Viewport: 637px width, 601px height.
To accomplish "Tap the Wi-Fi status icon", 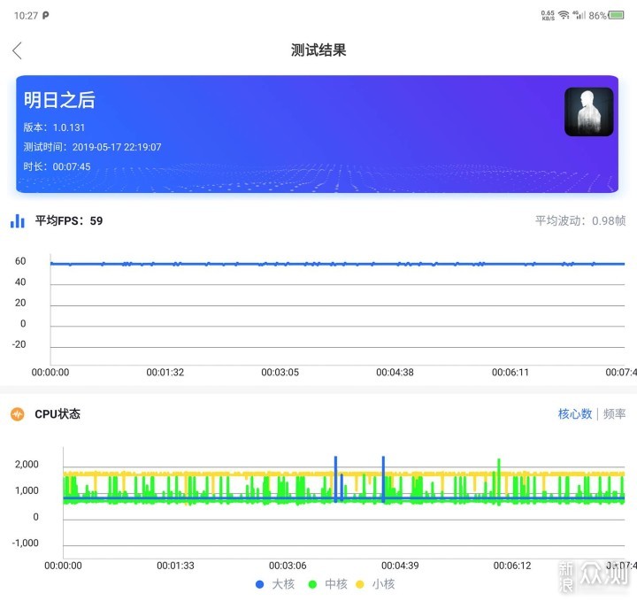I will (564, 15).
